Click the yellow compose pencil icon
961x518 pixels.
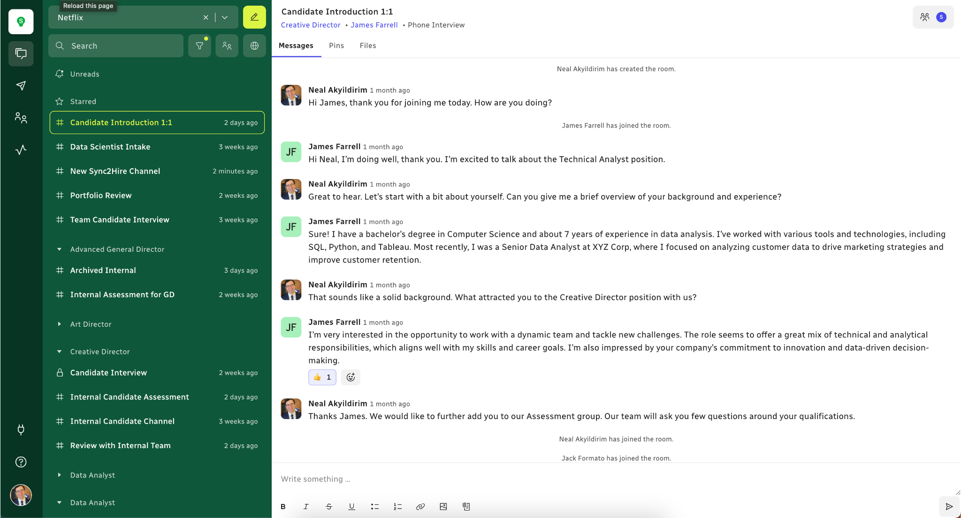point(254,17)
